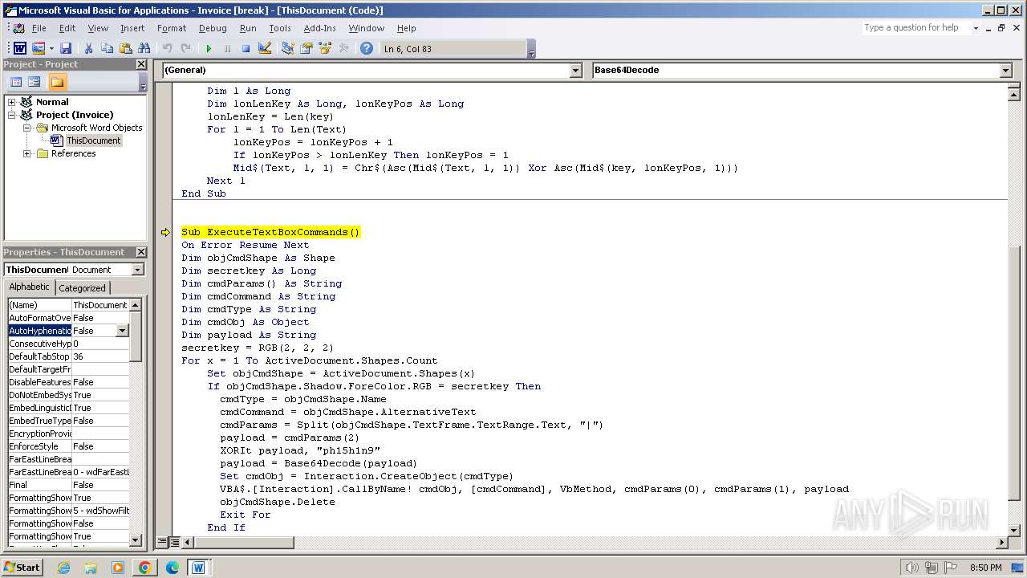
Task: Click the EnforceStyle property row
Action: tap(68, 446)
